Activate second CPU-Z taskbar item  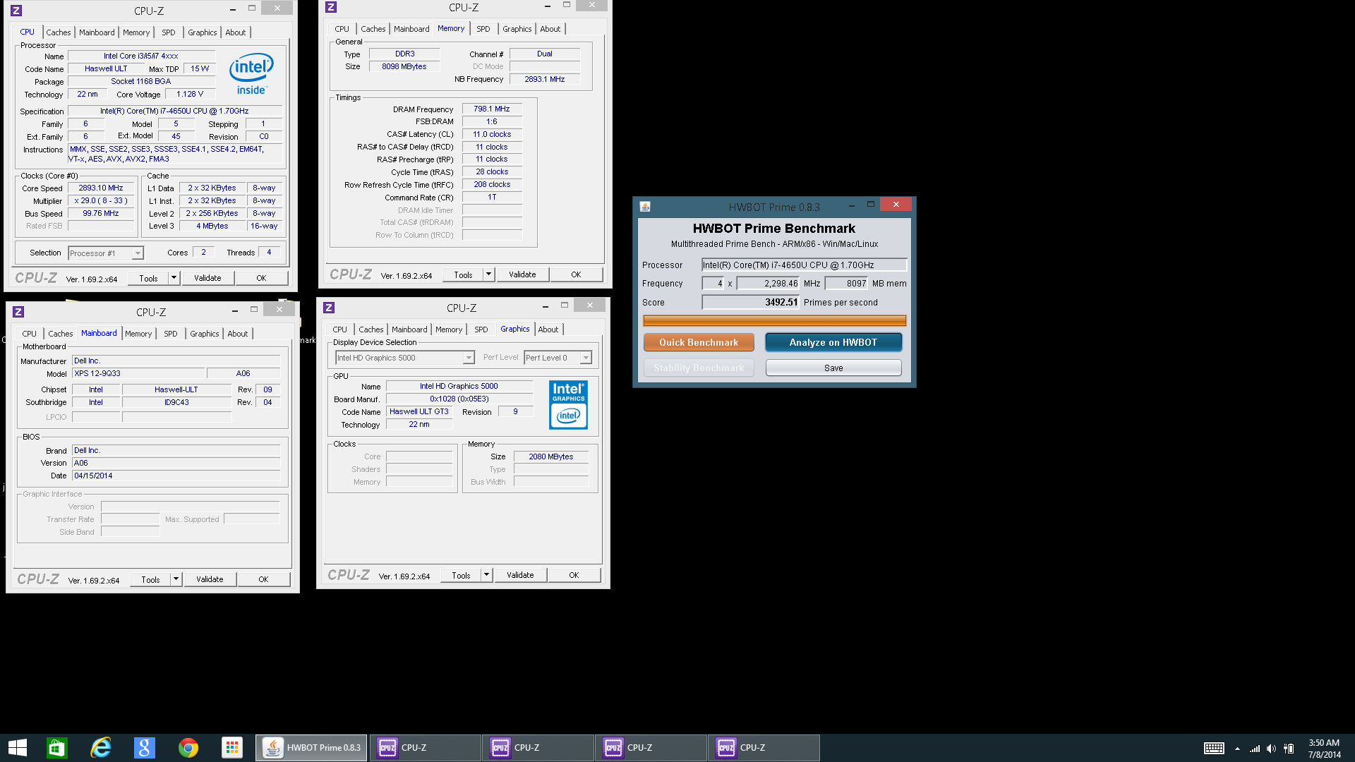tap(538, 748)
